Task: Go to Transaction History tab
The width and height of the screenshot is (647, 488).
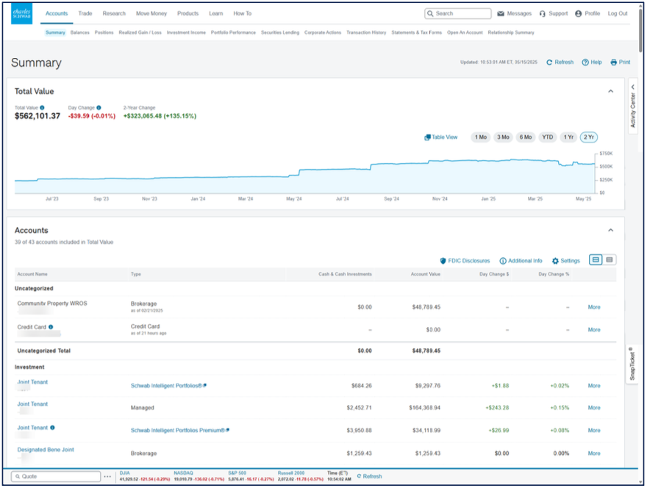Action: click(x=366, y=32)
